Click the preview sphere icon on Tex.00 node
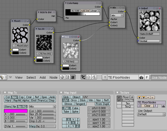This screenshot has width=167, height=131. coord(52,29)
